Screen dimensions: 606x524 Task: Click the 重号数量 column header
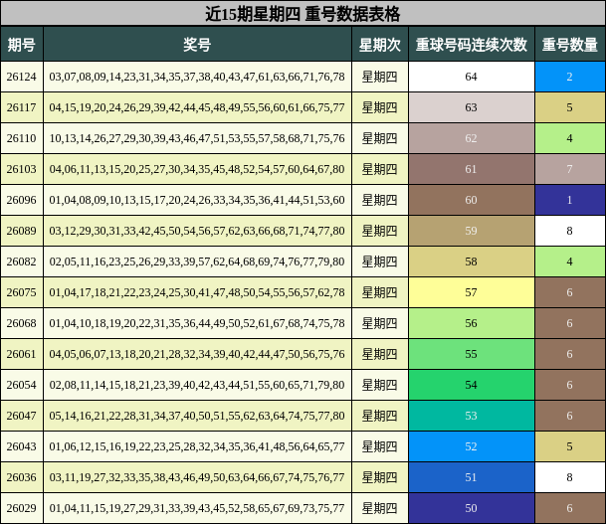click(x=570, y=45)
